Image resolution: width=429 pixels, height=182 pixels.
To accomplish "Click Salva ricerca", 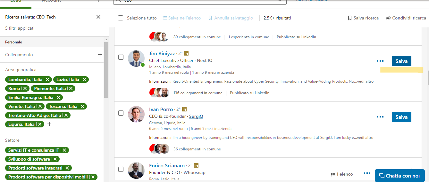I will coord(363,18).
